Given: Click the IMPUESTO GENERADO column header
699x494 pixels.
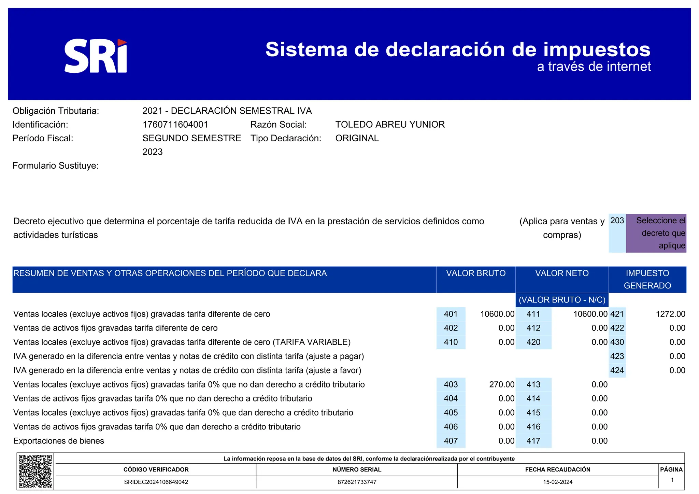Looking at the screenshot, I should pyautogui.click(x=647, y=279).
